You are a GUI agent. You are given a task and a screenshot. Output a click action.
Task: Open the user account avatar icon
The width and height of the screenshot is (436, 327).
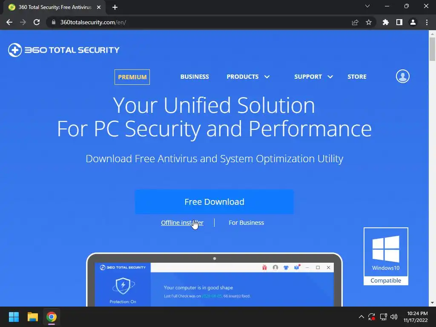click(402, 77)
